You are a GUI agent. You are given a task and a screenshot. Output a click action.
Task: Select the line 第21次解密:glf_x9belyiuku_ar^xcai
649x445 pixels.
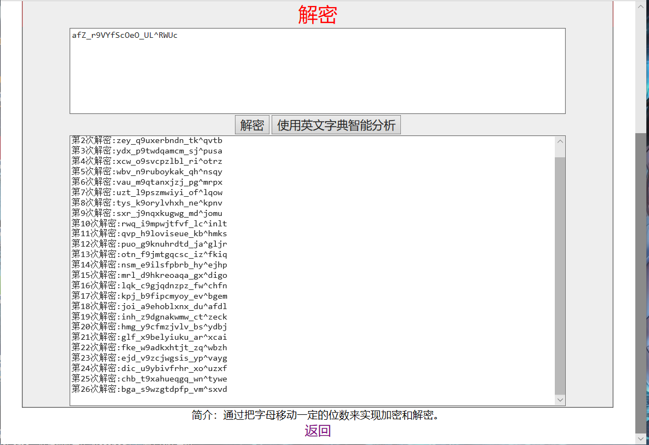[x=150, y=337]
